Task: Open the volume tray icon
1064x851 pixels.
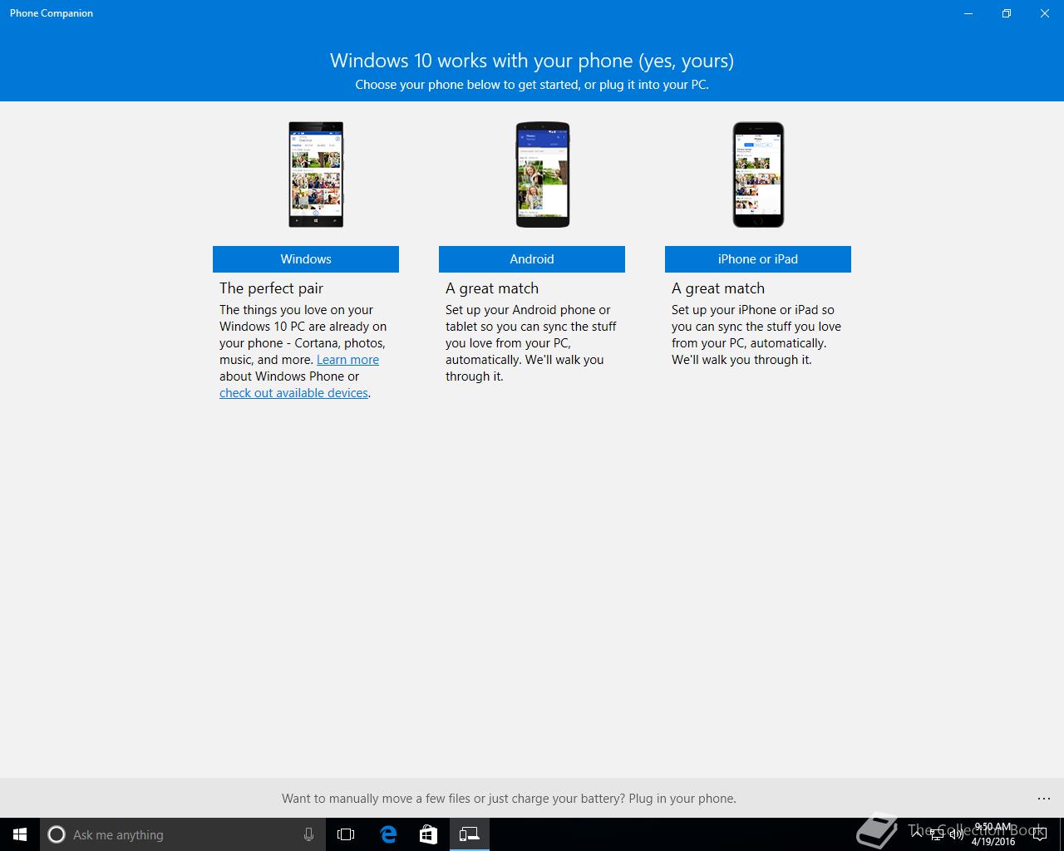Action: tap(956, 834)
